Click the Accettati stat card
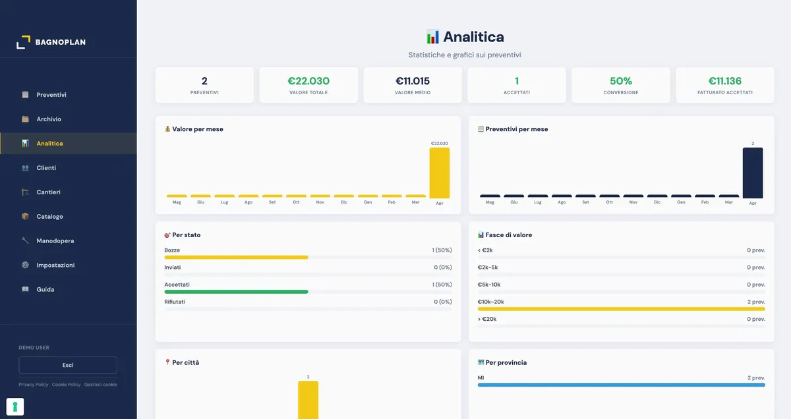This screenshot has width=791, height=419. (517, 85)
